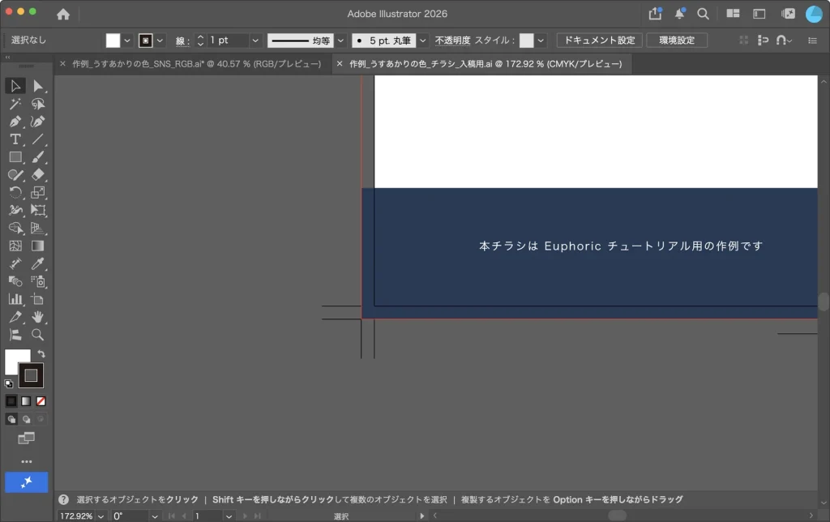Open Edit Toolbar three-dots menu
This screenshot has width=830, height=522.
click(x=27, y=462)
